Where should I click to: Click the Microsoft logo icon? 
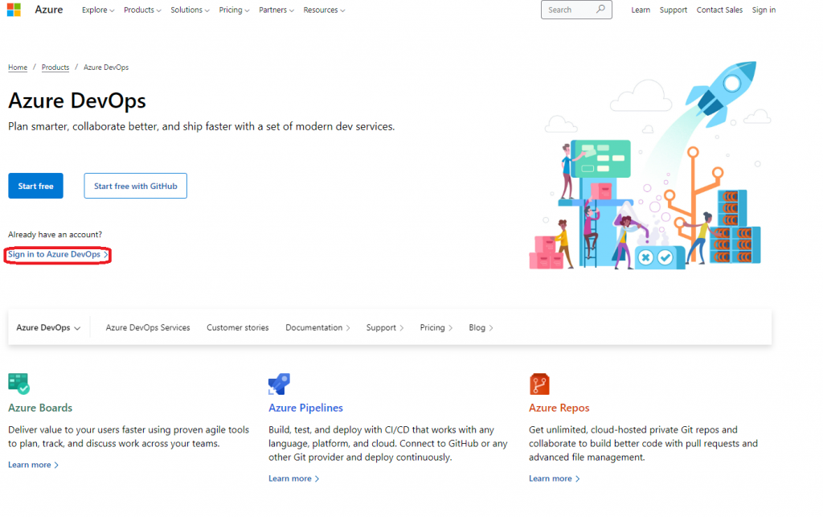(13, 10)
